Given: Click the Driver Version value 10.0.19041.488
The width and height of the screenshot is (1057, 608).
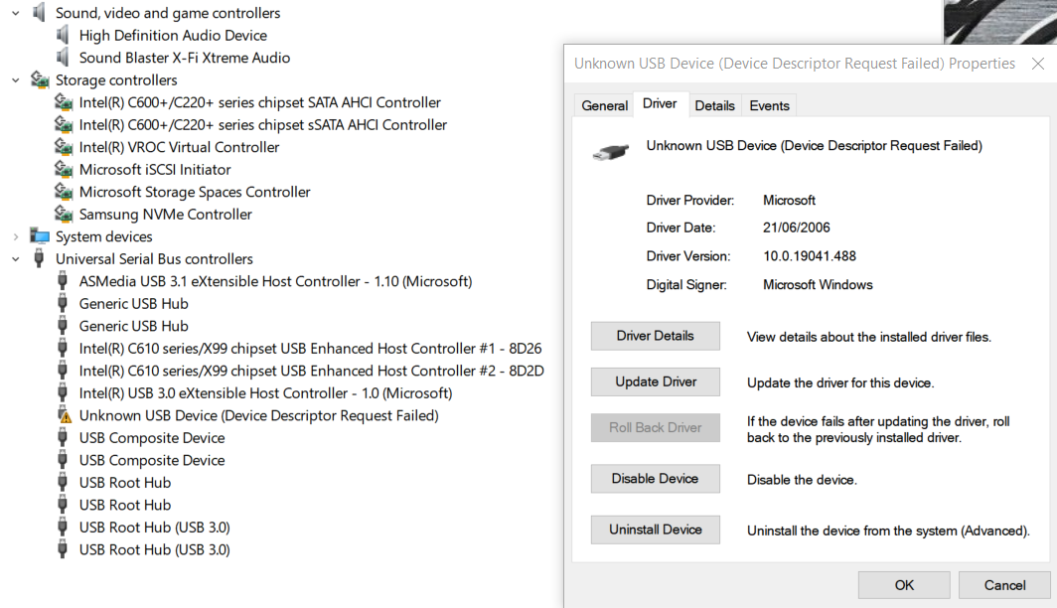Looking at the screenshot, I should (x=810, y=256).
